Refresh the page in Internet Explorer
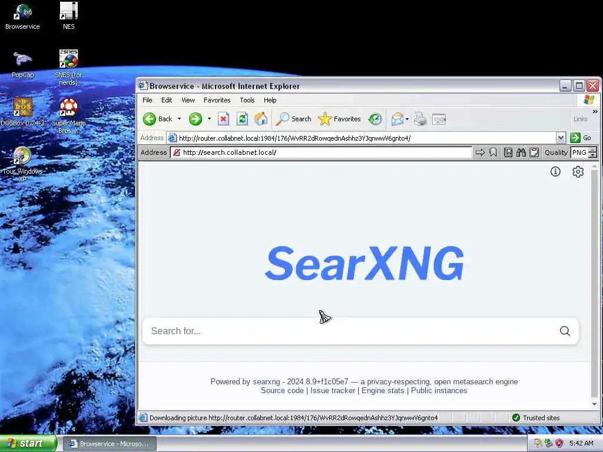The image size is (603, 452). point(242,119)
